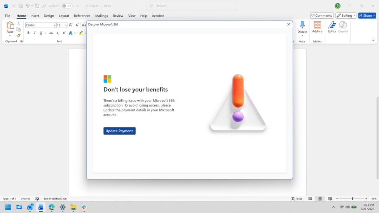
Task: Apply subscript formatting
Action: [58, 33]
